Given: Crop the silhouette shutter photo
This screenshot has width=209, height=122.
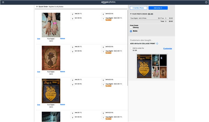Looking at the screenshot, I should 39,72.
